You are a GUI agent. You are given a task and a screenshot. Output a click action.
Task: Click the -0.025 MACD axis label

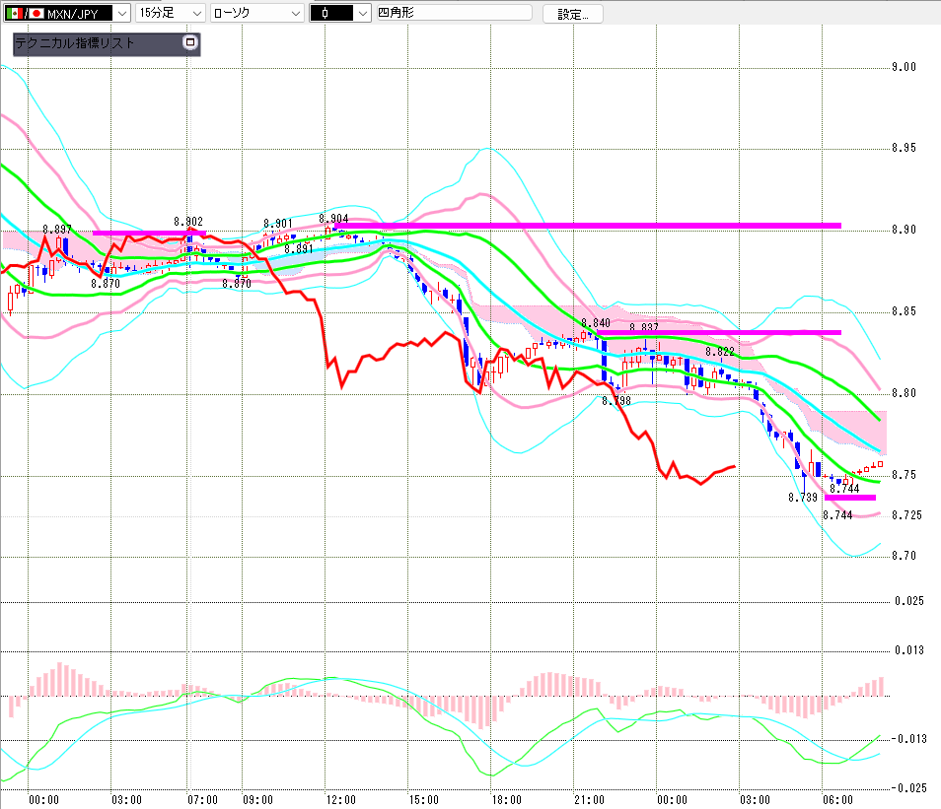[908, 788]
